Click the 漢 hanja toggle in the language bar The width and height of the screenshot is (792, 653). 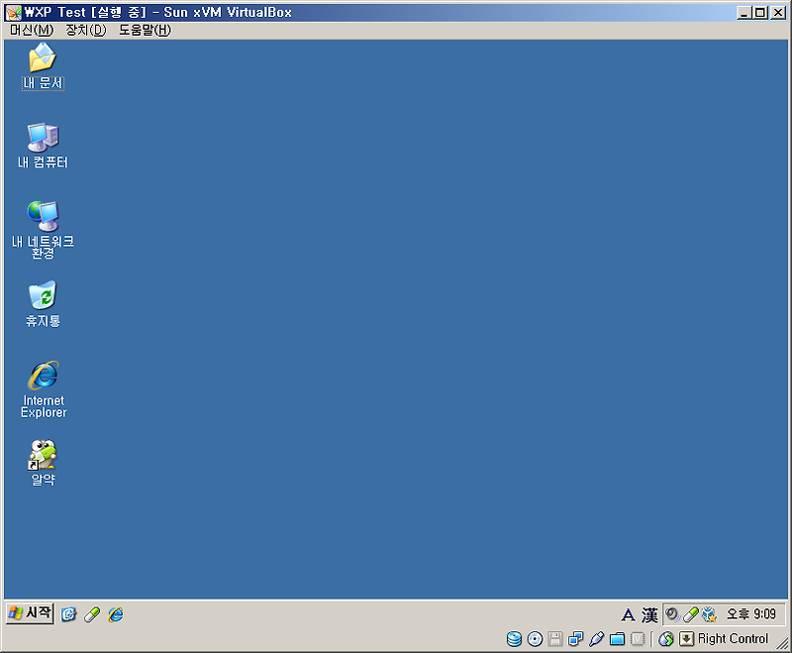[x=649, y=614]
